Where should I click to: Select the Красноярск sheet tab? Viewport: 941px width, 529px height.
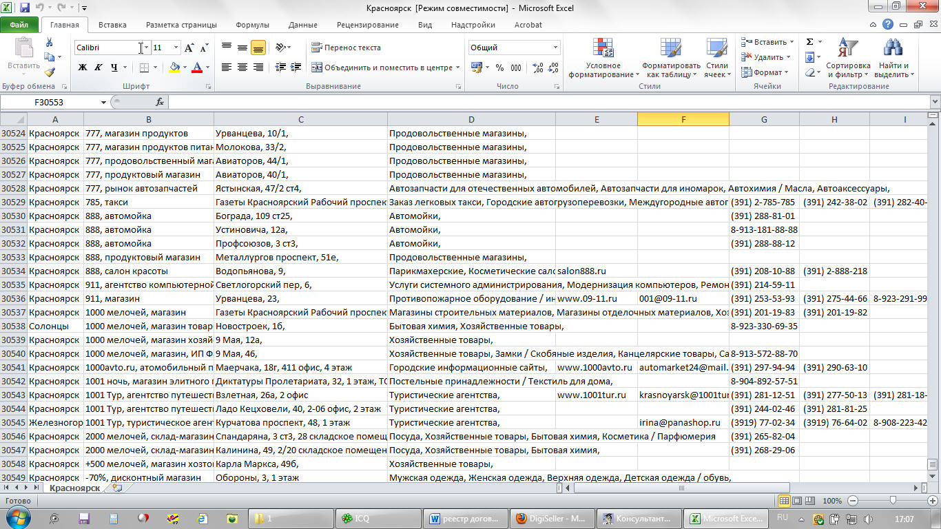(74, 488)
